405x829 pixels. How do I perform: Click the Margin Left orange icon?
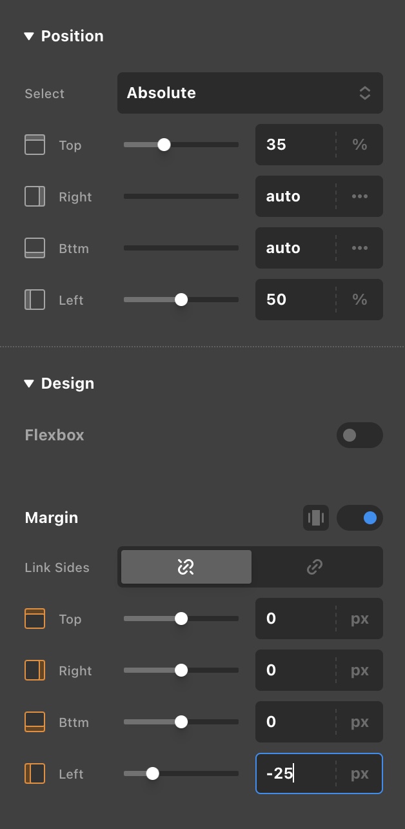coord(35,773)
